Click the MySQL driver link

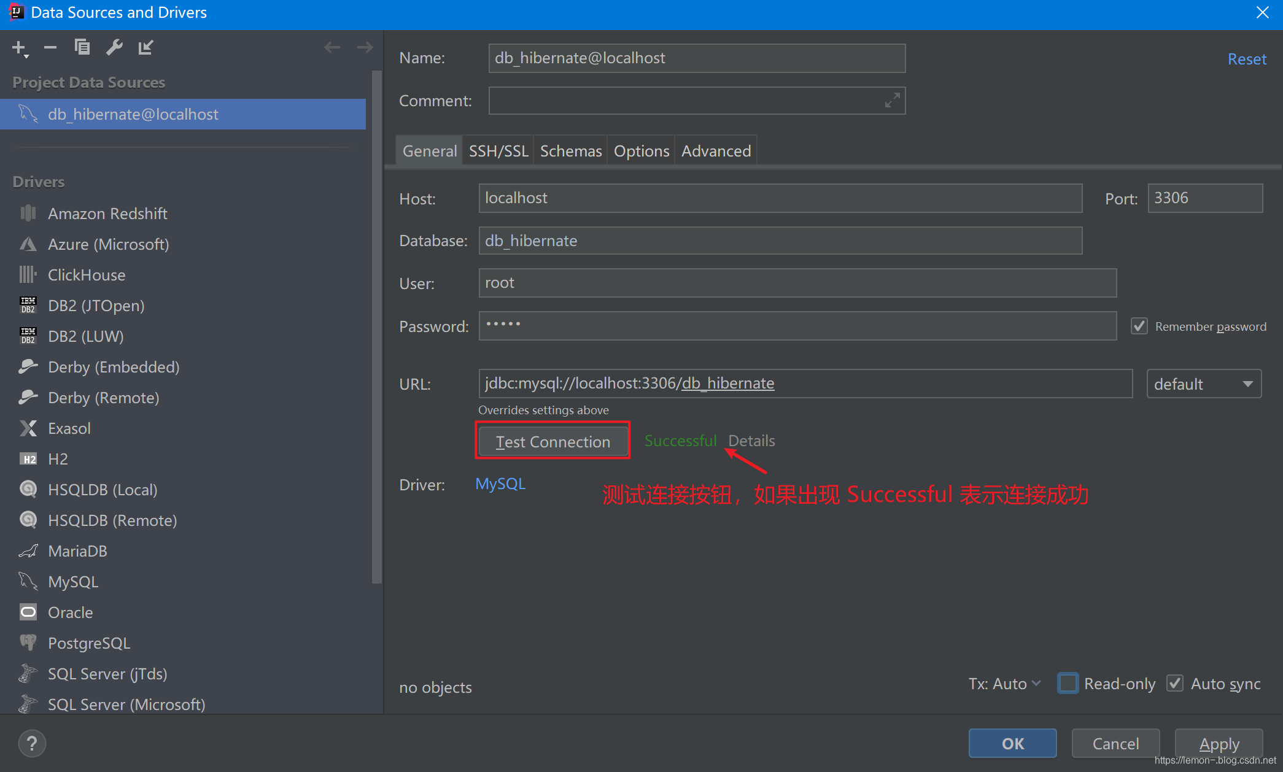pyautogui.click(x=500, y=484)
